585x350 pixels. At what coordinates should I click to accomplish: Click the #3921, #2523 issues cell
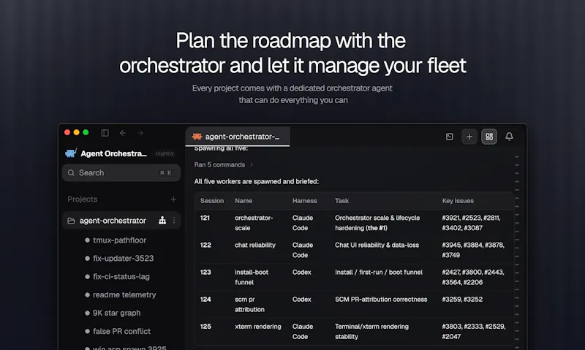471,223
